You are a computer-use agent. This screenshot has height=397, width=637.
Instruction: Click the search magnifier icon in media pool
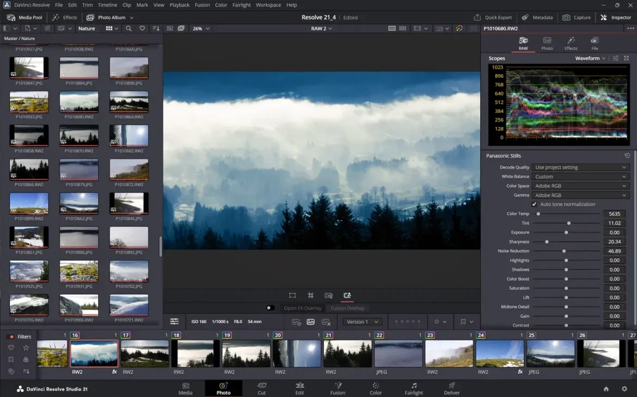[x=128, y=28]
